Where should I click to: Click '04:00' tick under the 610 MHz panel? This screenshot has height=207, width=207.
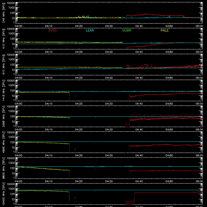[x=19, y=78]
